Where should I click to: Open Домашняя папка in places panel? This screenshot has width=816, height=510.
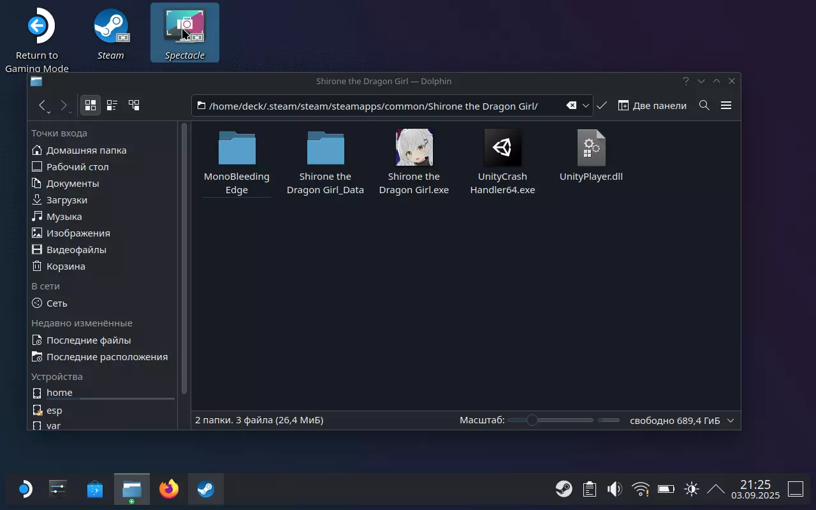click(x=103, y=150)
